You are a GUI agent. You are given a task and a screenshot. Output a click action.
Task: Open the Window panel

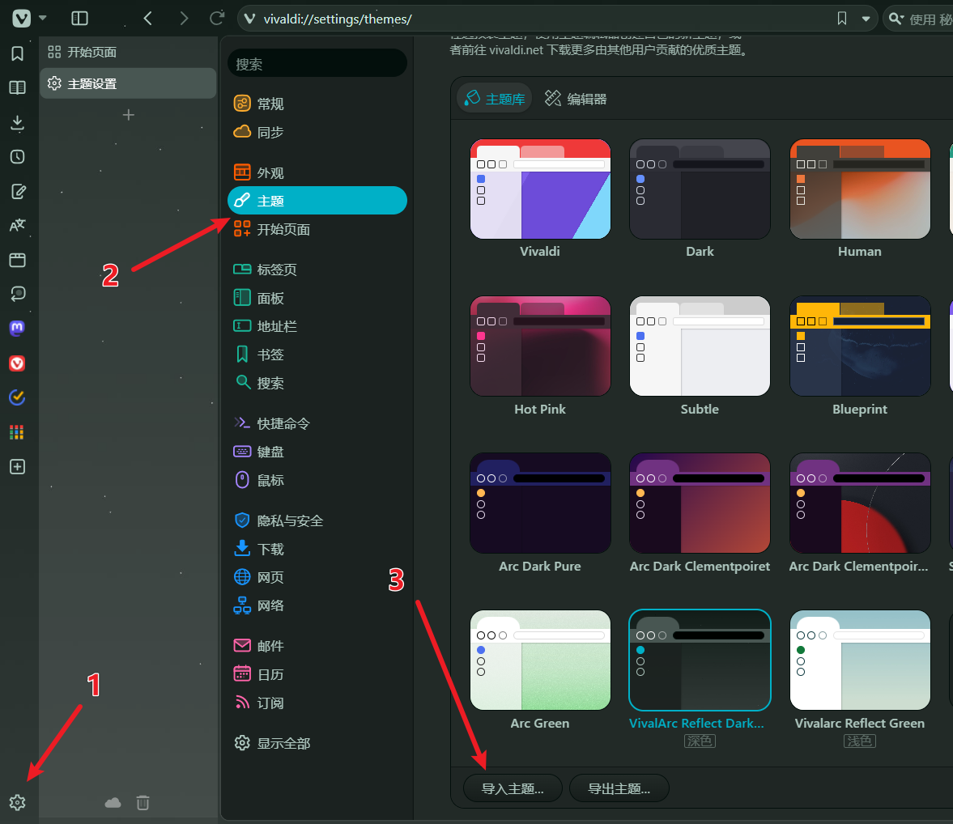[x=18, y=260]
